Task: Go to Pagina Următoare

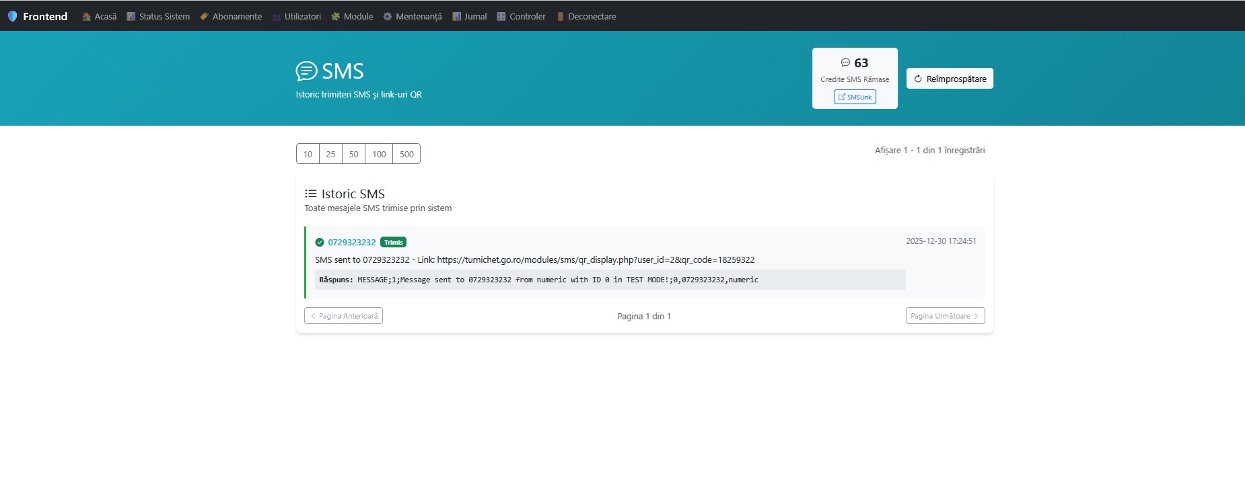Action: pyautogui.click(x=945, y=316)
